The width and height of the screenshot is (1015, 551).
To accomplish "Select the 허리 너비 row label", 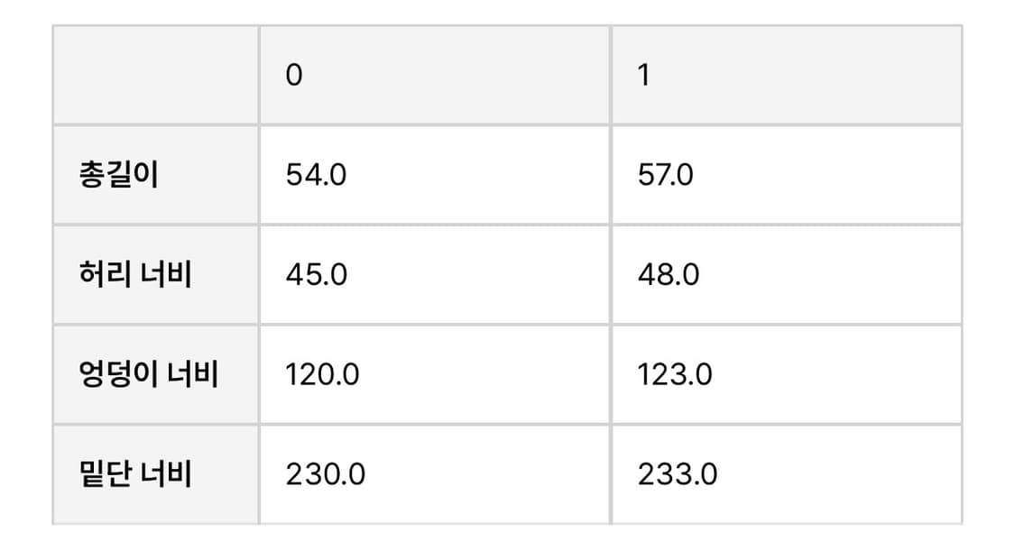I will 134,274.
